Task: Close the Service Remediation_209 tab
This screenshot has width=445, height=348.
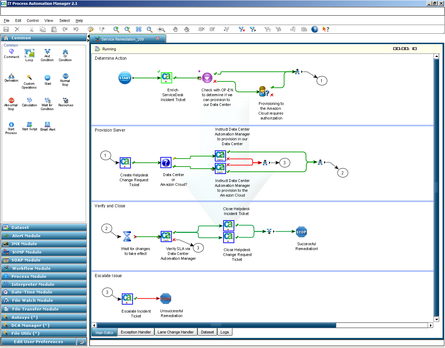Action: [x=158, y=39]
